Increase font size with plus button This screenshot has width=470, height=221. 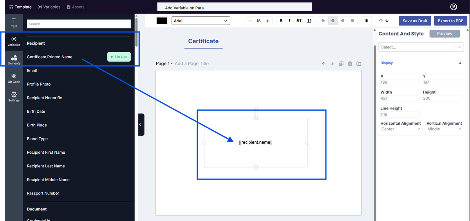click(x=267, y=21)
